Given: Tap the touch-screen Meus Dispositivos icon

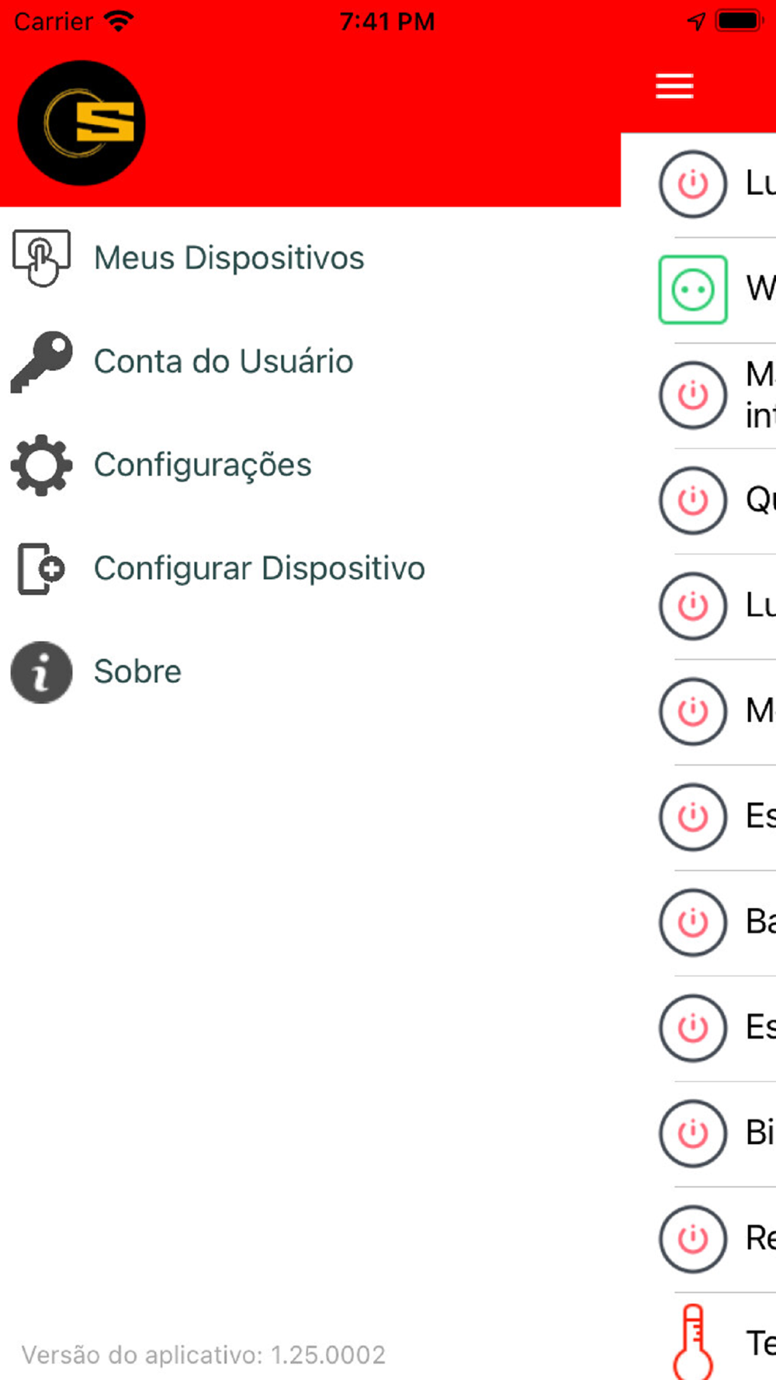Looking at the screenshot, I should [x=41, y=258].
